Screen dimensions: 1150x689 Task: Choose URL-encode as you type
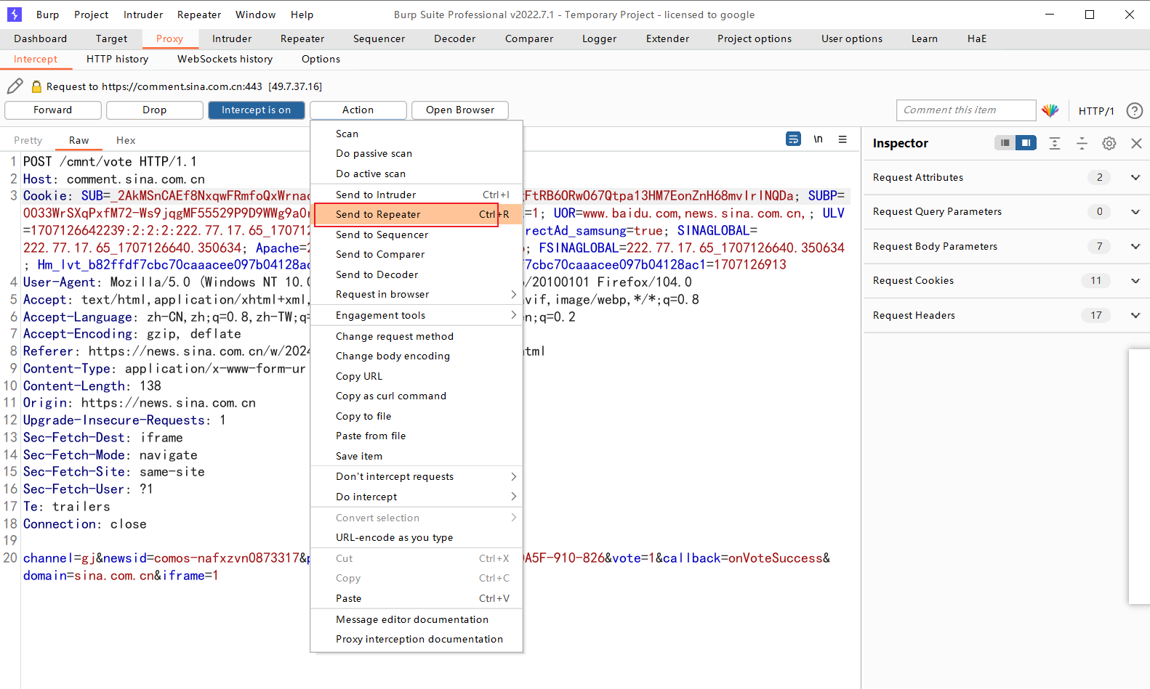pos(417,538)
